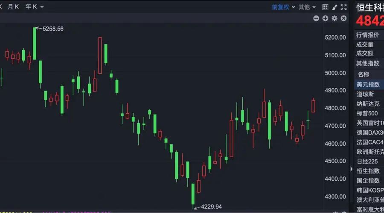Viewport: 384px width, 213px height.
Task: Zoom in chart with plus icon
Action: click(x=325, y=18)
